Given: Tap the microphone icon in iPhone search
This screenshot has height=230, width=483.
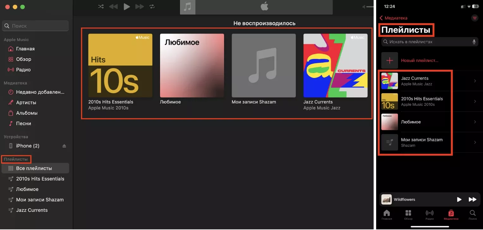Looking at the screenshot, I should click(474, 42).
